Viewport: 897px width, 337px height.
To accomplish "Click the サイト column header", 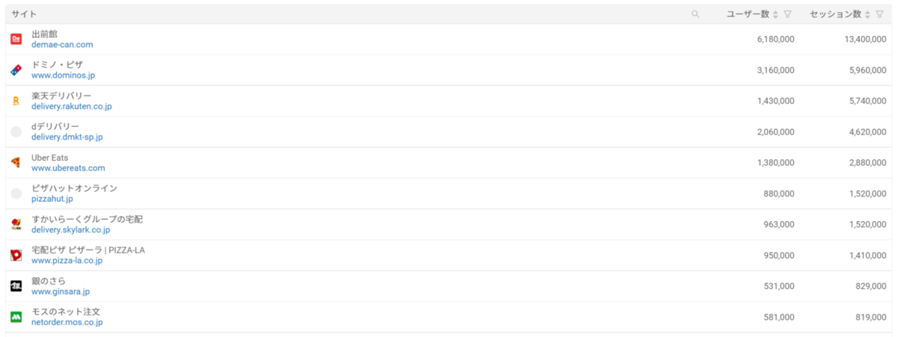I will pyautogui.click(x=24, y=14).
